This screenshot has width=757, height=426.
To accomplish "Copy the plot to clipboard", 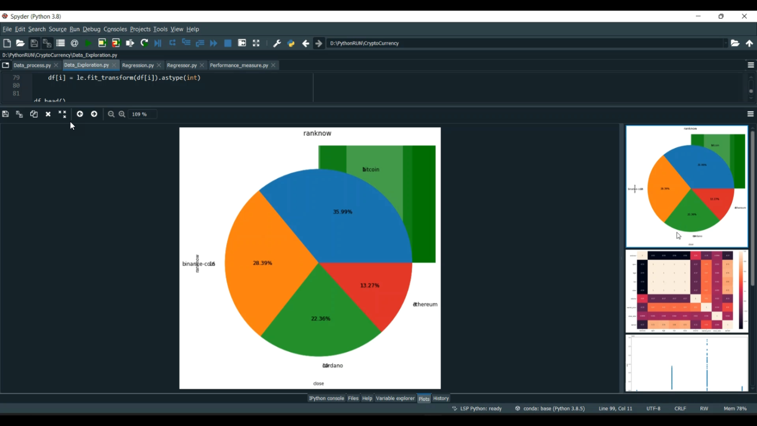I will (34, 114).
